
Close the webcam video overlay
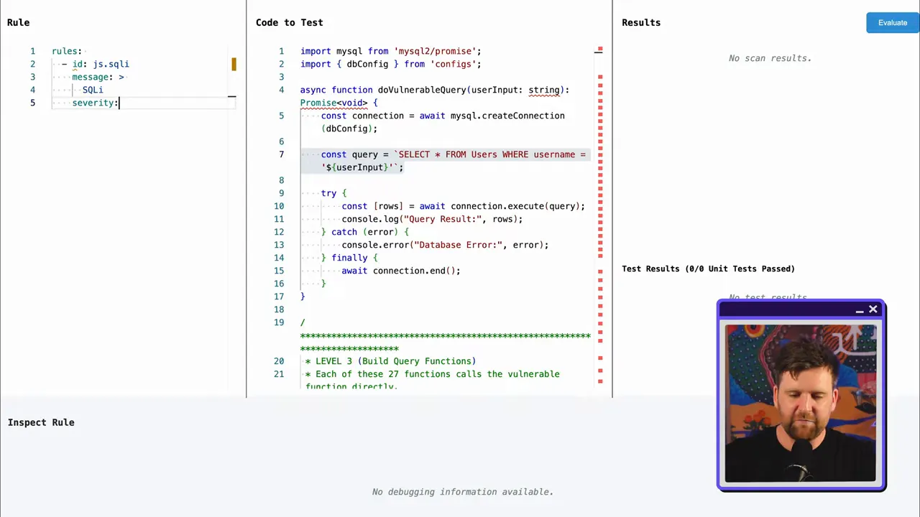tap(873, 309)
